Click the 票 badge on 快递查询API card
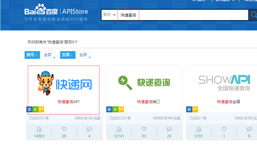This screenshot has width=257, height=146. coord(35,109)
